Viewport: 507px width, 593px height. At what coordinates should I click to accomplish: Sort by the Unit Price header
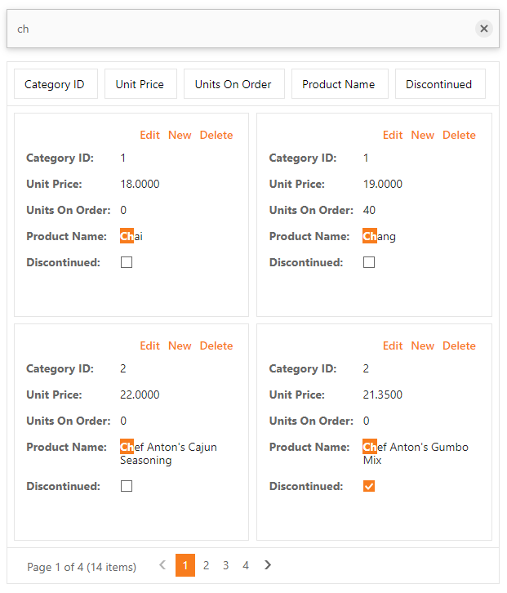(x=140, y=84)
